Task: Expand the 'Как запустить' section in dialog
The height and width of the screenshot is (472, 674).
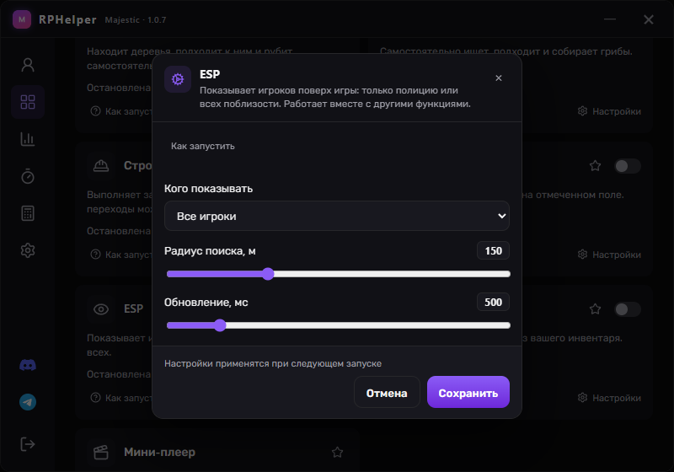Action: [203, 146]
